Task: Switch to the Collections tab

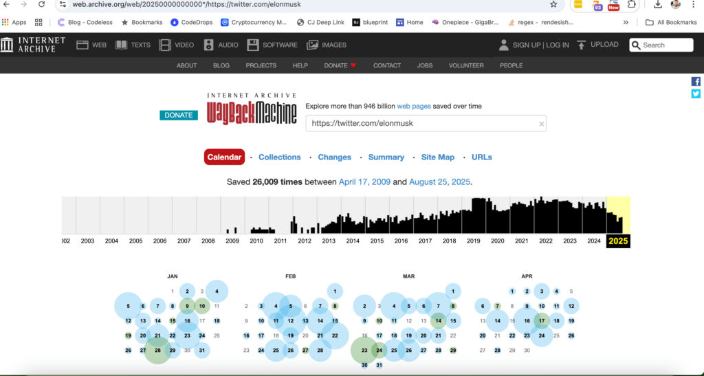Action: click(x=280, y=157)
